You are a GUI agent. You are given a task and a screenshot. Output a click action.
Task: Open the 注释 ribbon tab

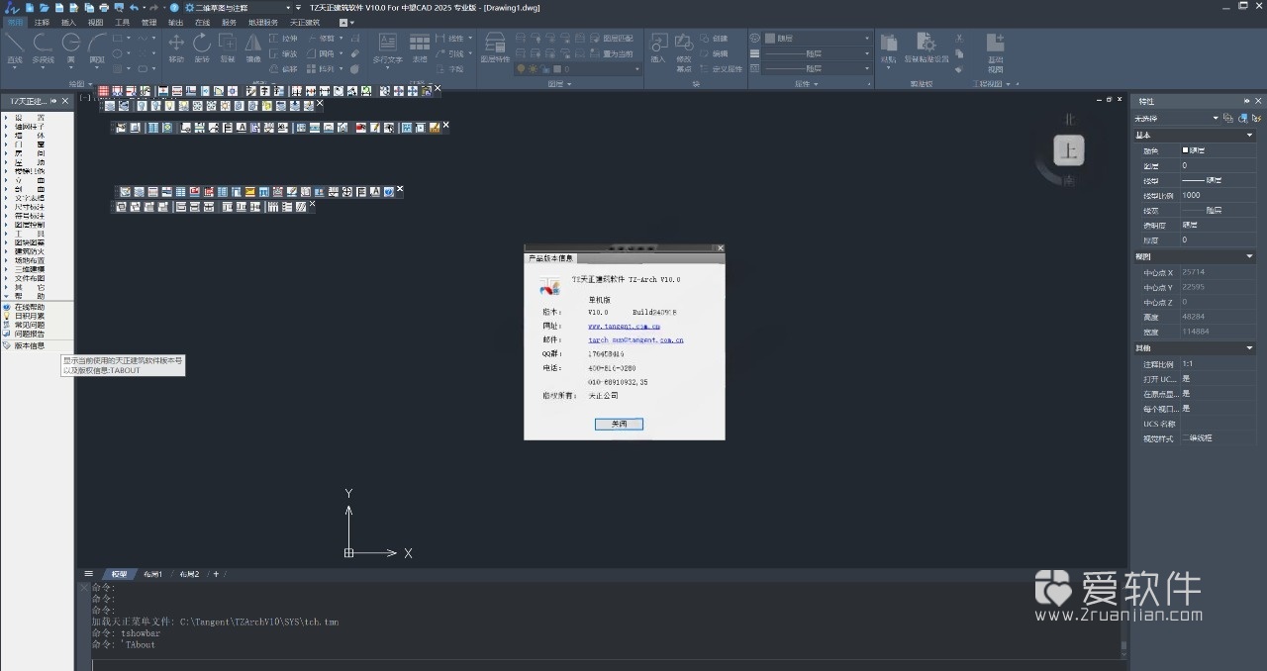tap(42, 22)
